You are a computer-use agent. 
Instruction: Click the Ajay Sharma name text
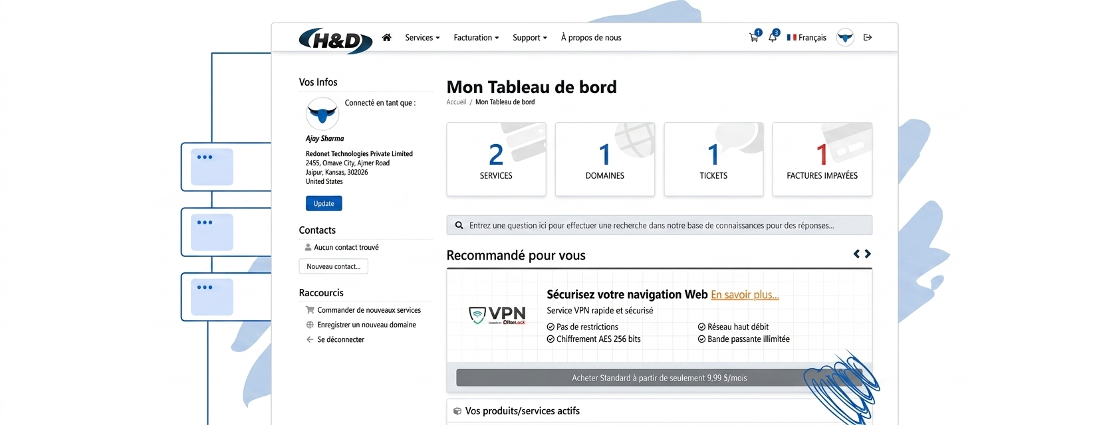pyautogui.click(x=324, y=139)
